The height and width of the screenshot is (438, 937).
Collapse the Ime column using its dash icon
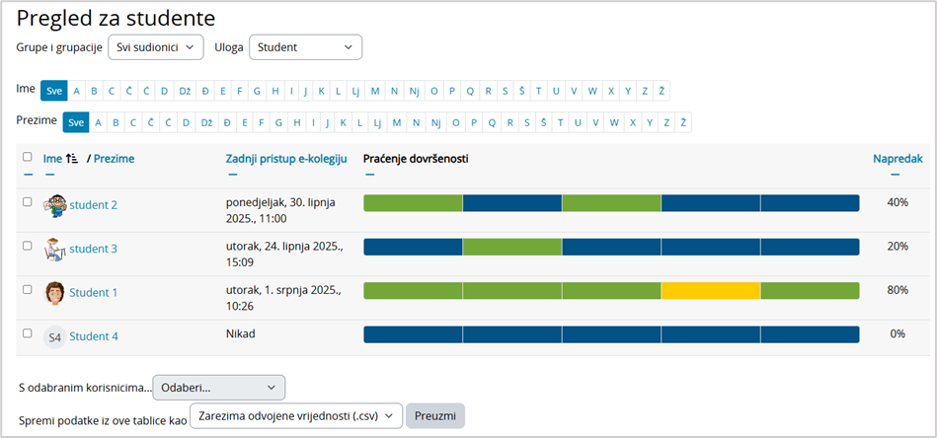point(49,175)
